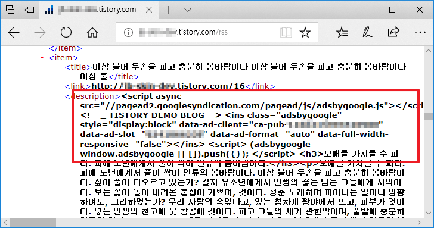Share this page icon

pos(393,32)
